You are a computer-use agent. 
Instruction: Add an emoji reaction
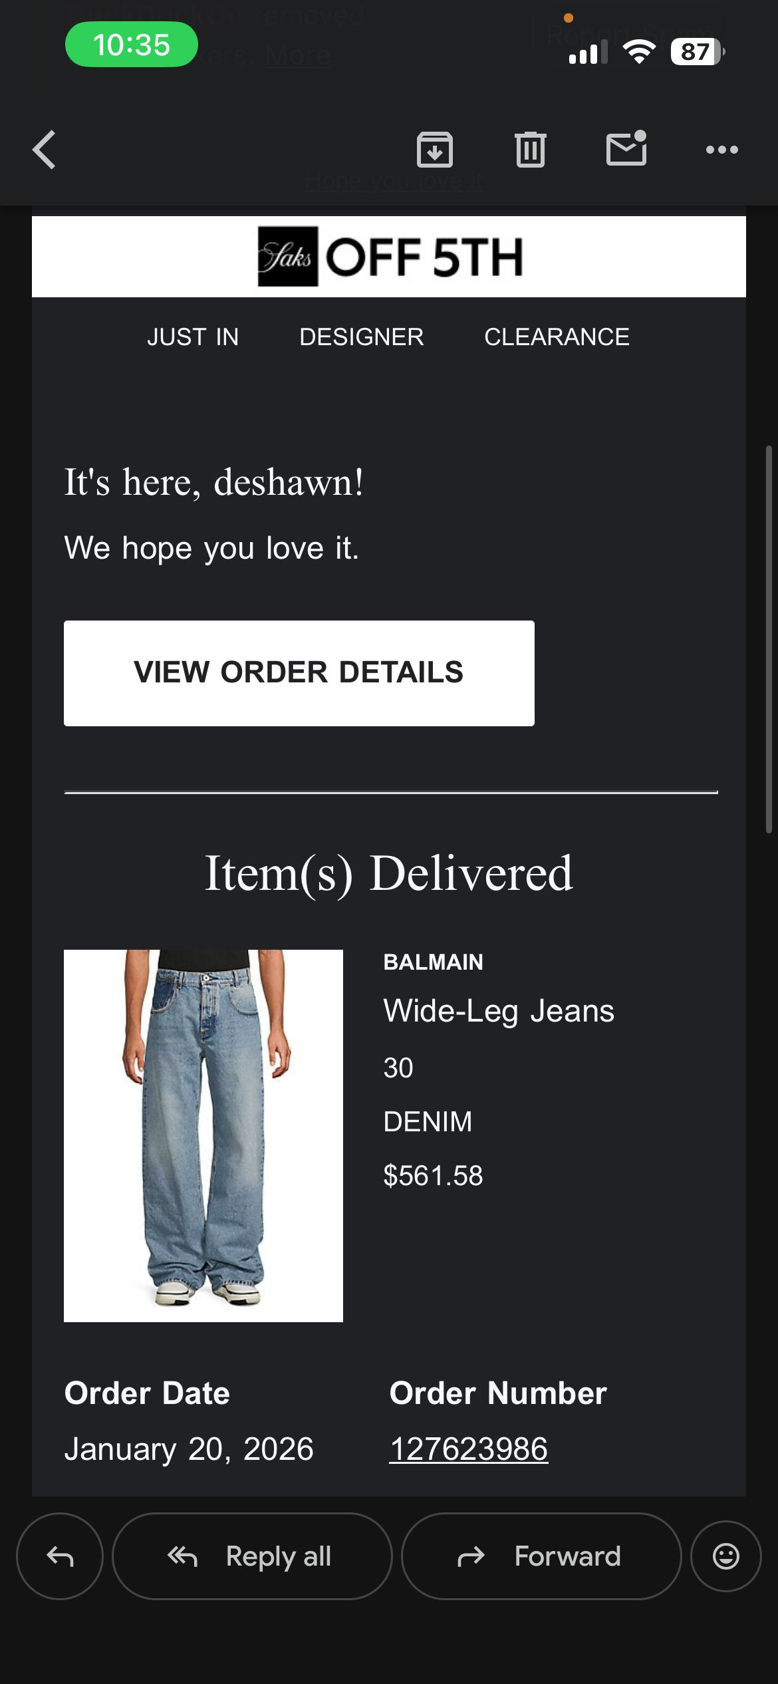pyautogui.click(x=726, y=1556)
